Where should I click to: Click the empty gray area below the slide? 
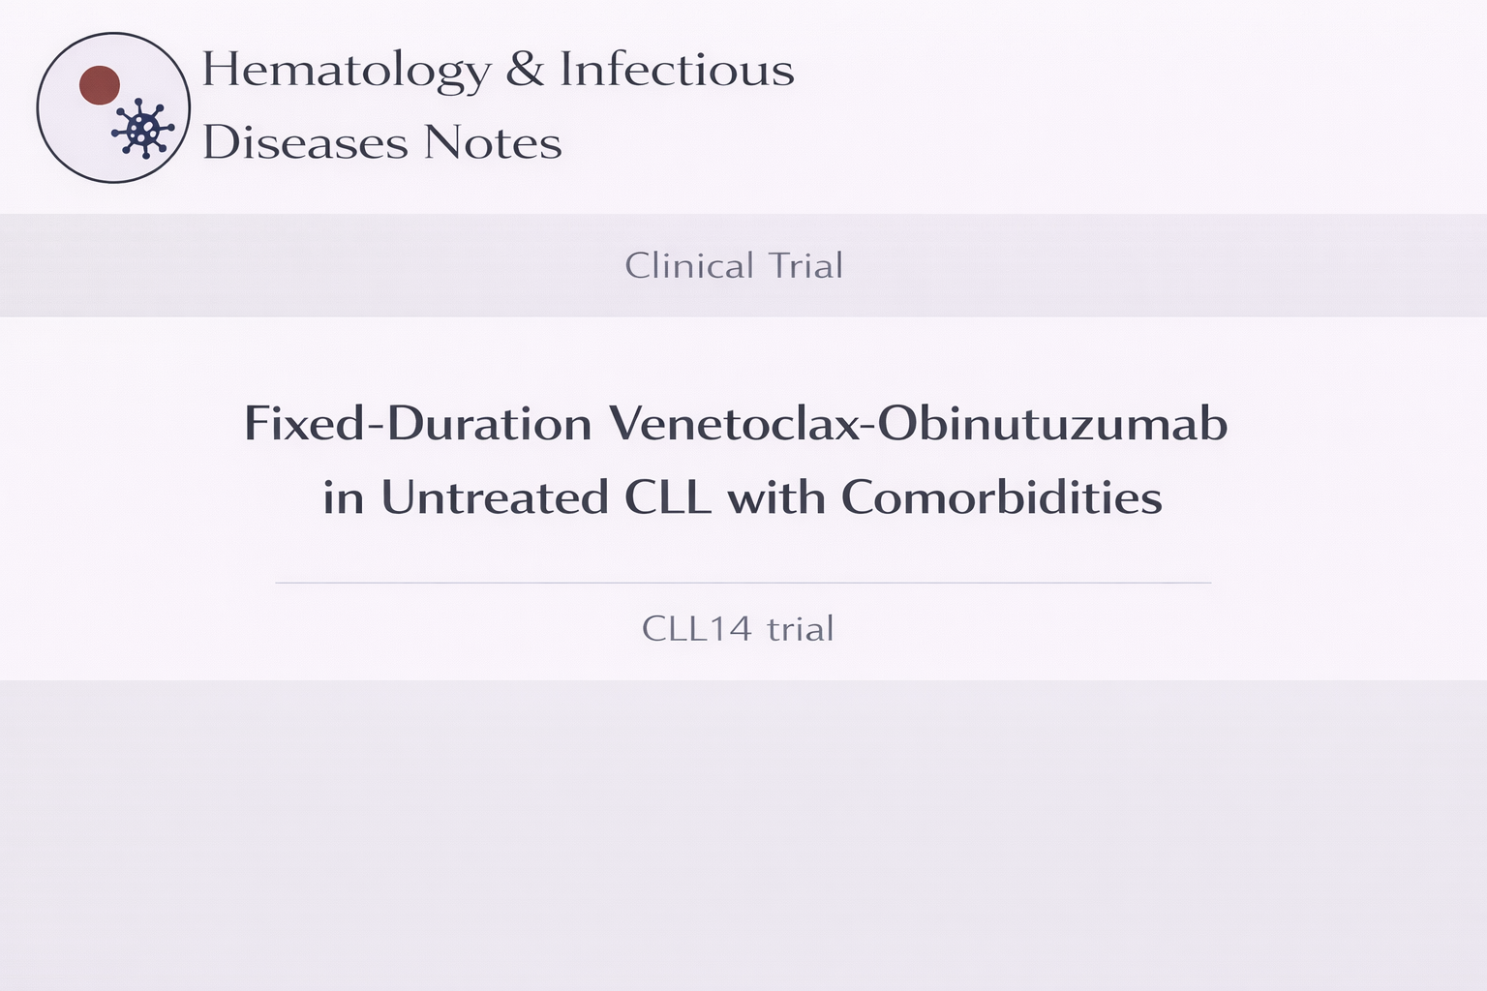(x=743, y=832)
